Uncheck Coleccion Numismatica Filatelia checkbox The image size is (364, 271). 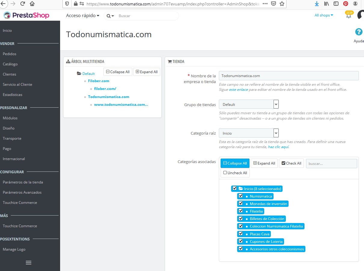coord(240,226)
